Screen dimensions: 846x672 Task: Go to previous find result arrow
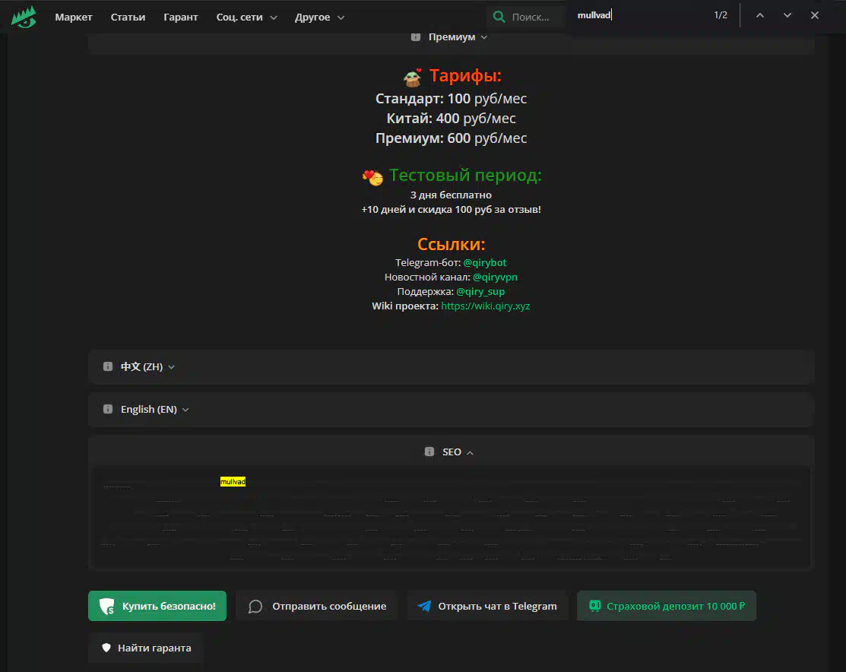(759, 15)
